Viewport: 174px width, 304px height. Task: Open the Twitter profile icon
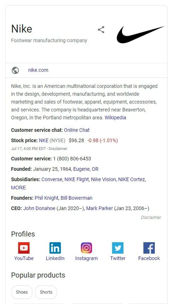coord(118,248)
